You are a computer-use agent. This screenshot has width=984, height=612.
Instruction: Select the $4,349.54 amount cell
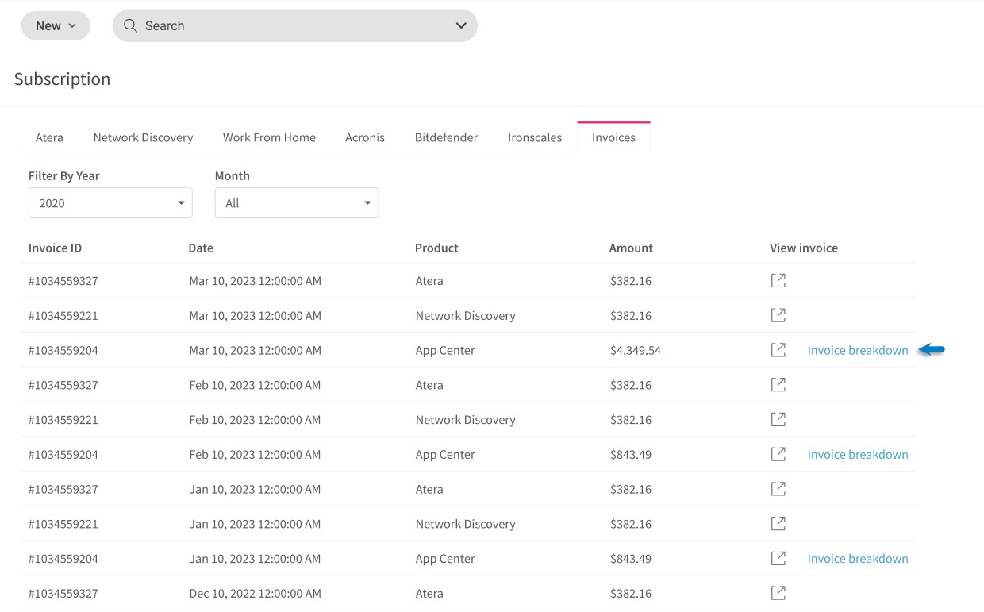(x=636, y=350)
